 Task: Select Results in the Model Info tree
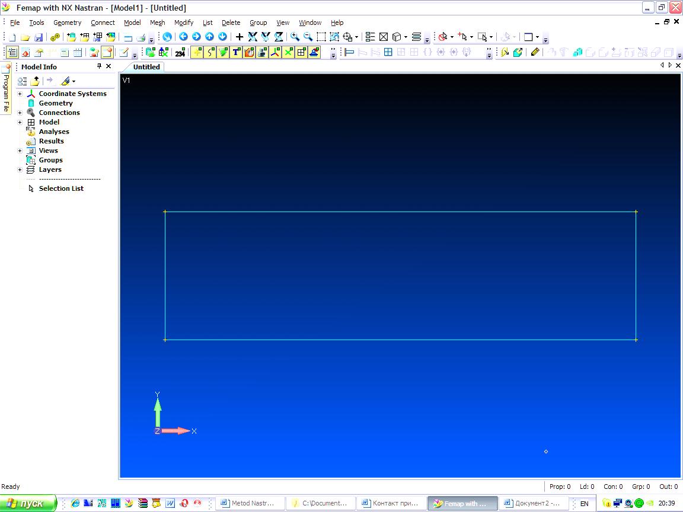tap(52, 141)
